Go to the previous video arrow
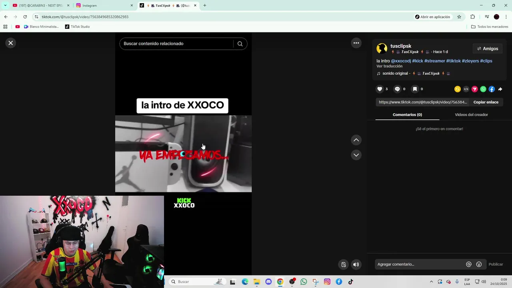512x288 pixels. [x=356, y=140]
